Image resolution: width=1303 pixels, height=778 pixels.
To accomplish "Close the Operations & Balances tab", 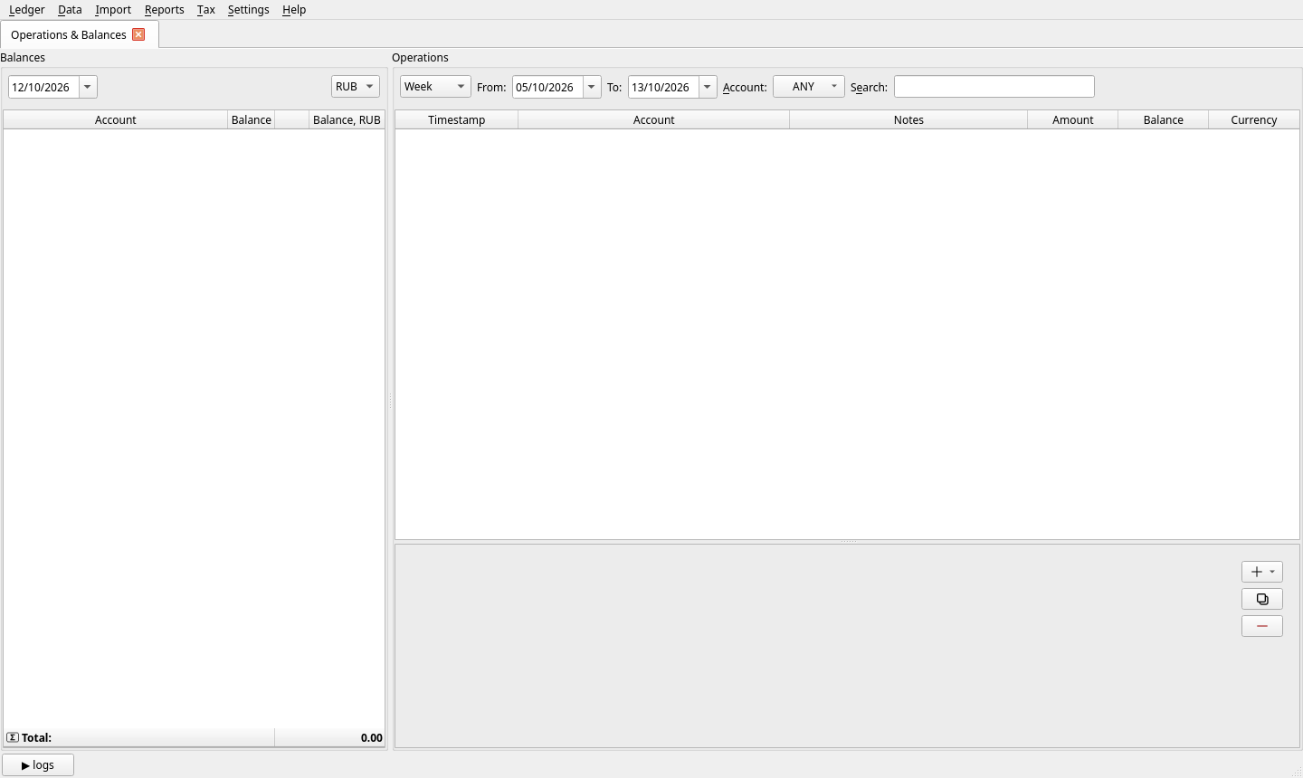I will click(x=138, y=34).
